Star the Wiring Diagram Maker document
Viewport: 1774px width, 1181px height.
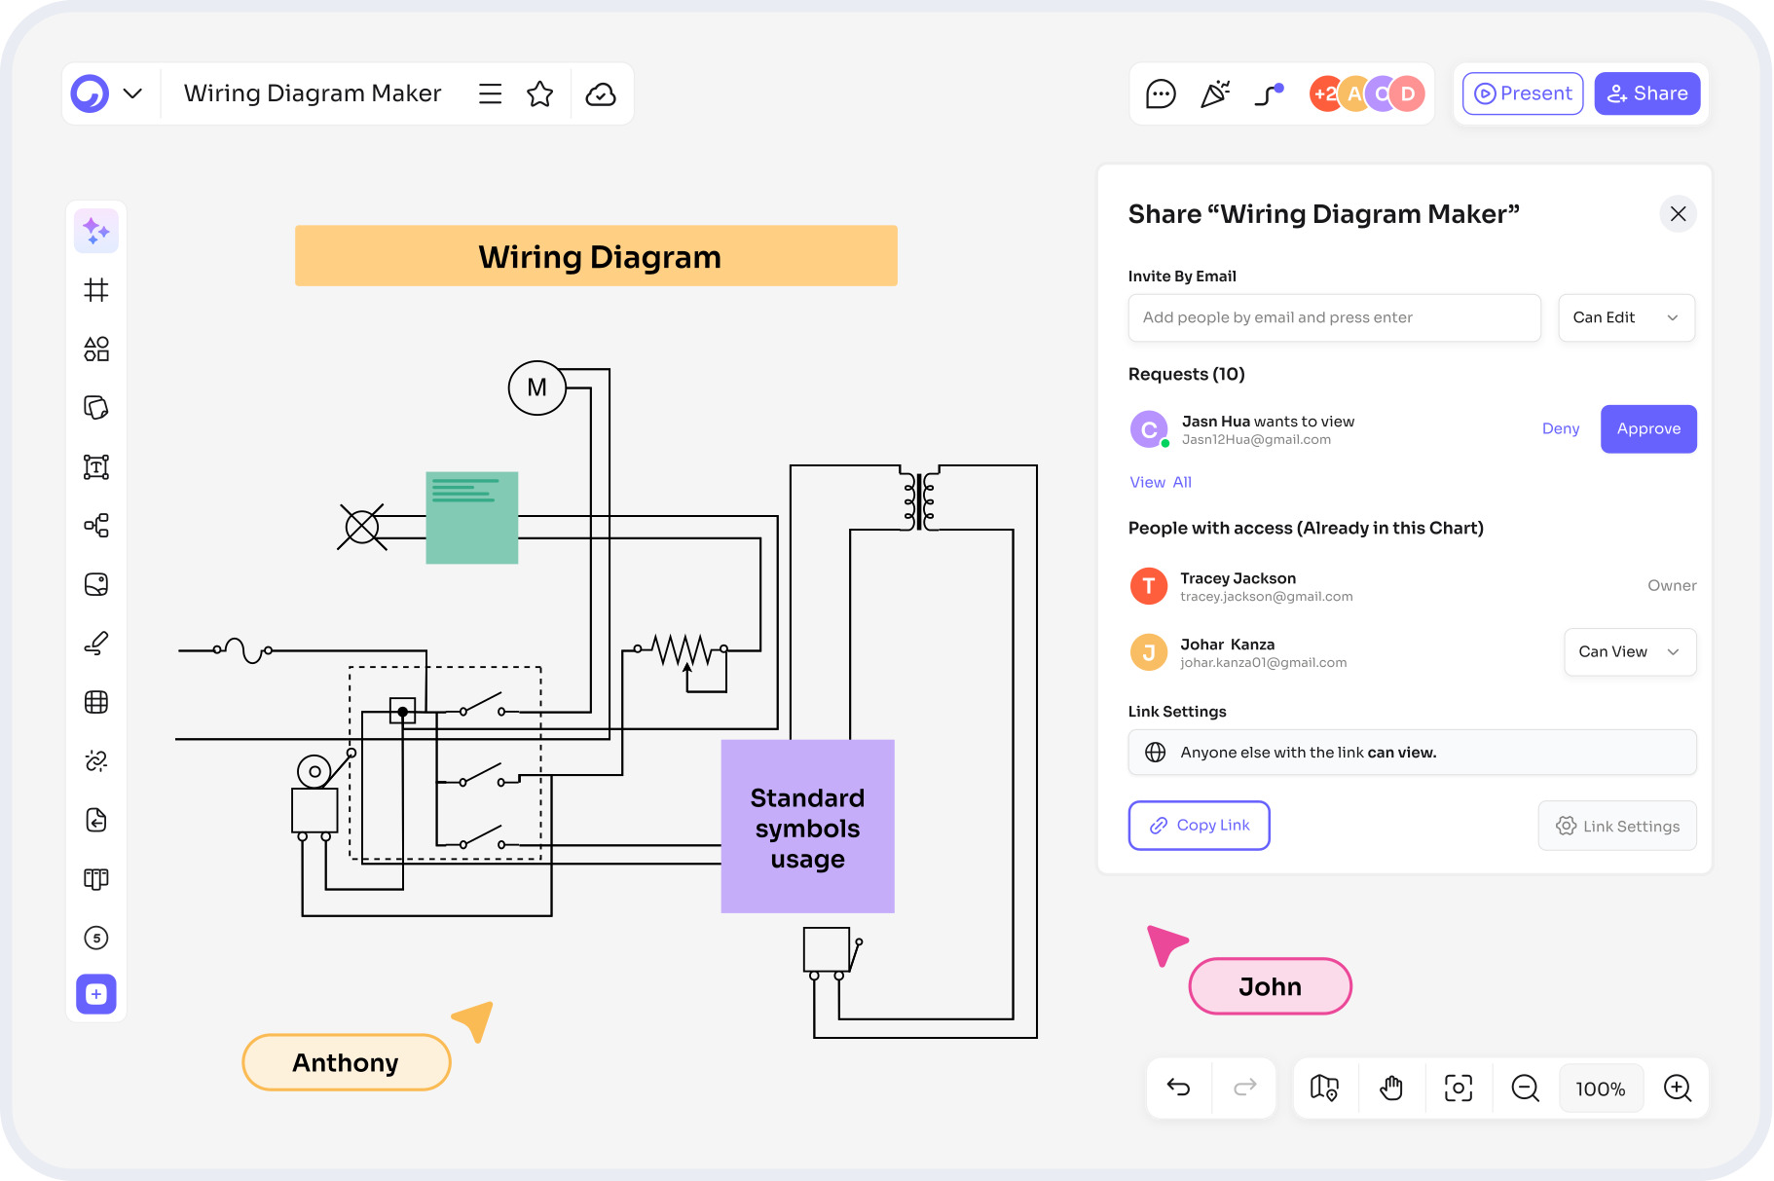[539, 94]
